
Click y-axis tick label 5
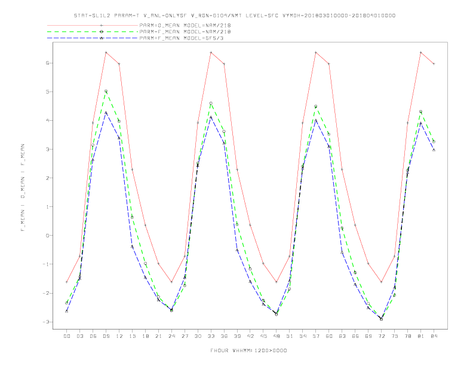[47, 92]
